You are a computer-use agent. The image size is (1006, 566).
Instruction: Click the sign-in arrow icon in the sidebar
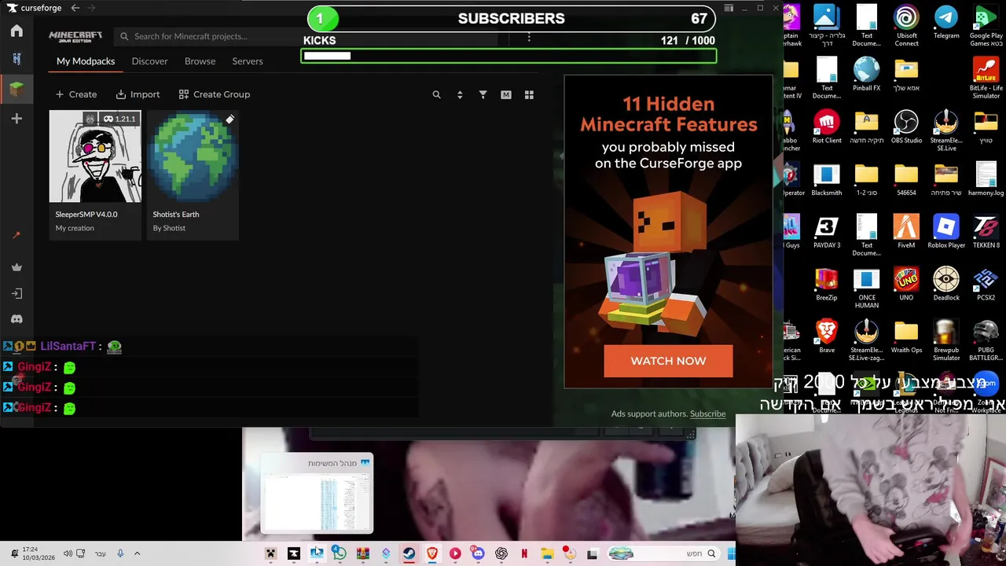tap(17, 293)
